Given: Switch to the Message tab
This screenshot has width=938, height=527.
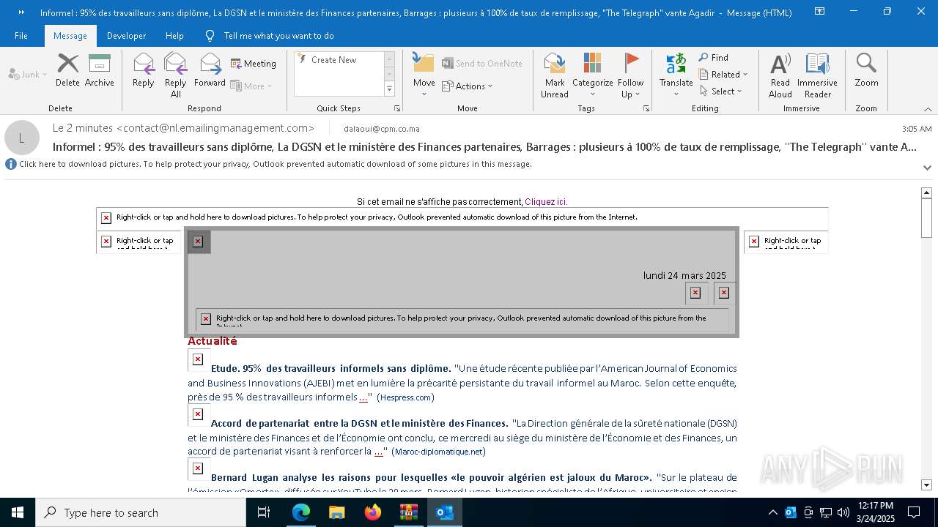Looking at the screenshot, I should [70, 35].
